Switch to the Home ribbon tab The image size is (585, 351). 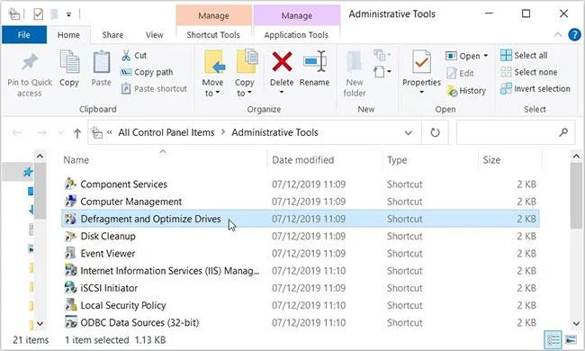(68, 35)
